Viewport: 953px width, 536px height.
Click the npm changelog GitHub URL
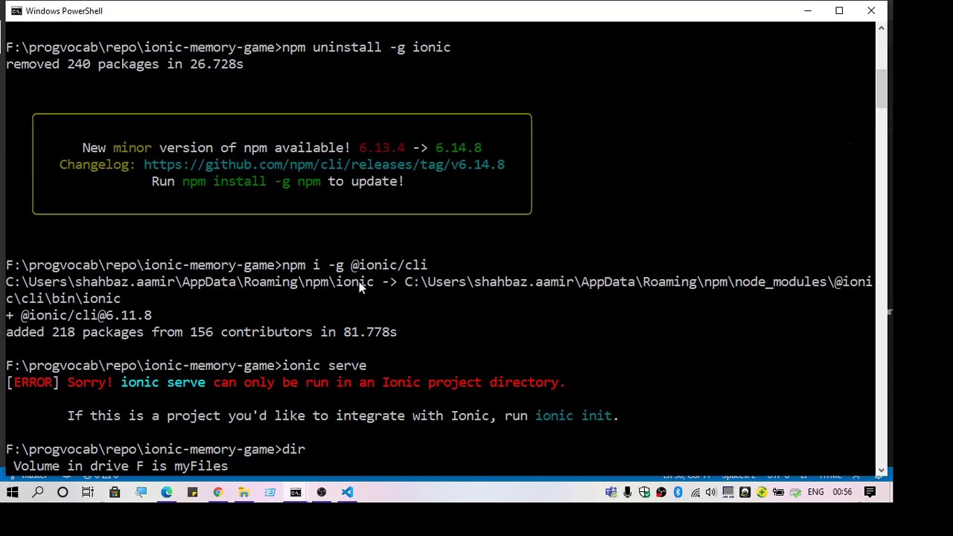(x=324, y=165)
